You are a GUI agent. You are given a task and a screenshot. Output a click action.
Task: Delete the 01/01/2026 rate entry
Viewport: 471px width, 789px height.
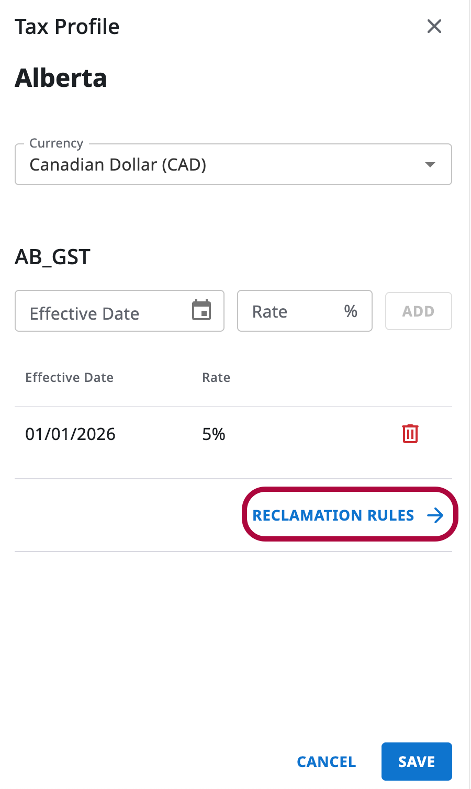pos(410,434)
